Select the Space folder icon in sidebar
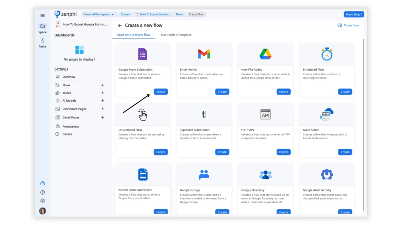The height and width of the screenshot is (226, 402). [x=42, y=26]
